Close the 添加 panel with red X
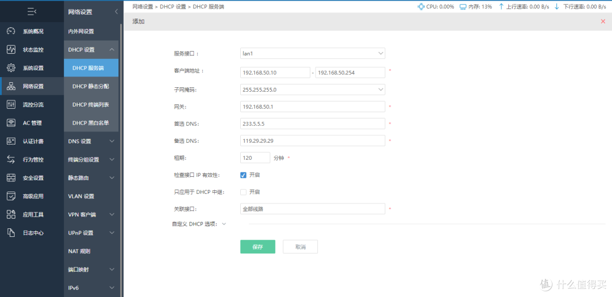This screenshot has width=612, height=297. [x=603, y=22]
